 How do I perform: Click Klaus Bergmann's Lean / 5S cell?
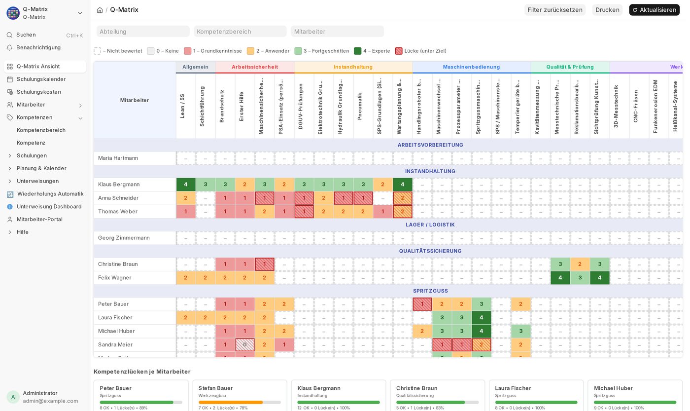[x=186, y=185]
